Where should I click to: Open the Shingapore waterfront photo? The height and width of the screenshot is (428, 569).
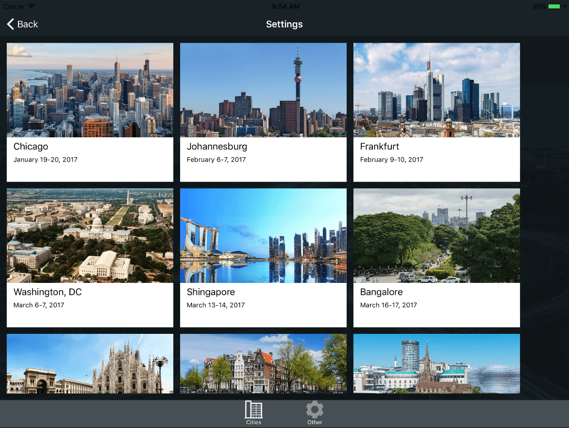[x=263, y=235]
